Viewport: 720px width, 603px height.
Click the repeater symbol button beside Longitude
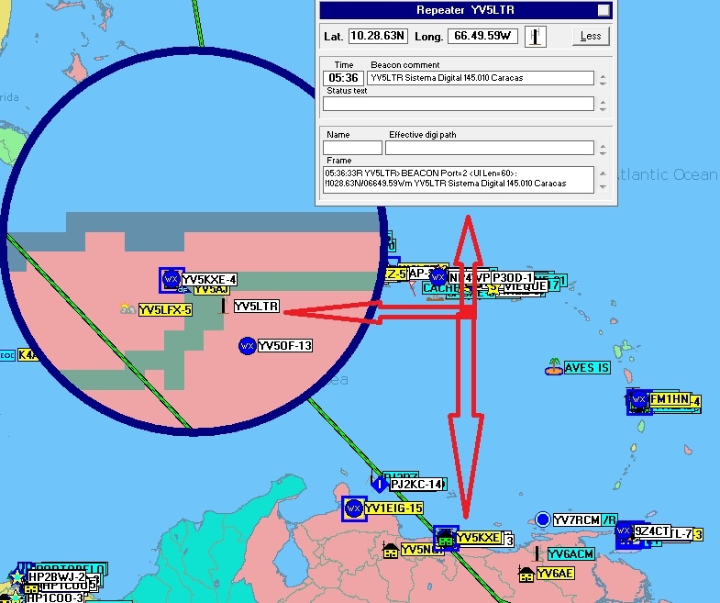[535, 37]
